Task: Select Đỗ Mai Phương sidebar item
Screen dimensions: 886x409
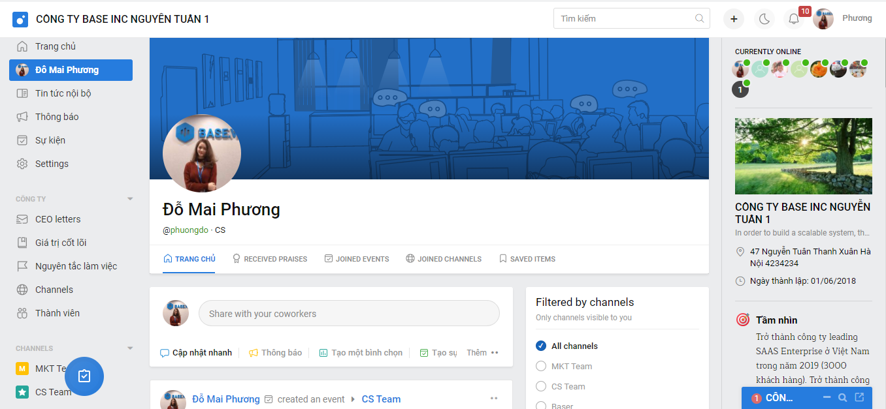Action: (x=71, y=70)
